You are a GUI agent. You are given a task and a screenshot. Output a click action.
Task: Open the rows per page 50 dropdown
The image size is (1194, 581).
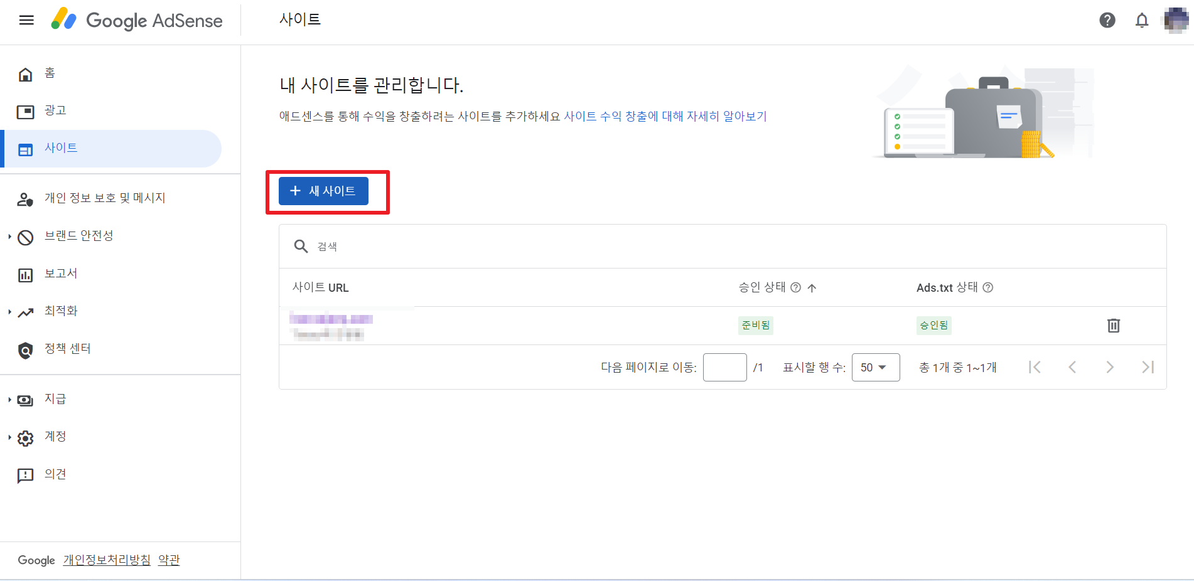point(875,367)
